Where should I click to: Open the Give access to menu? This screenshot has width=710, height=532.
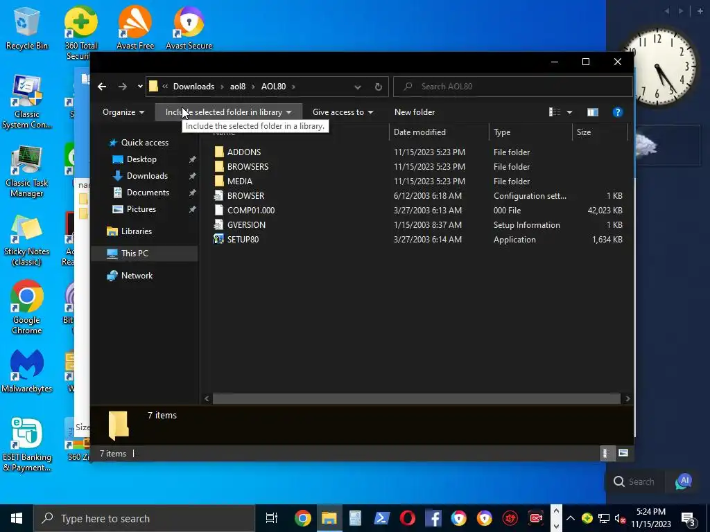coord(343,112)
